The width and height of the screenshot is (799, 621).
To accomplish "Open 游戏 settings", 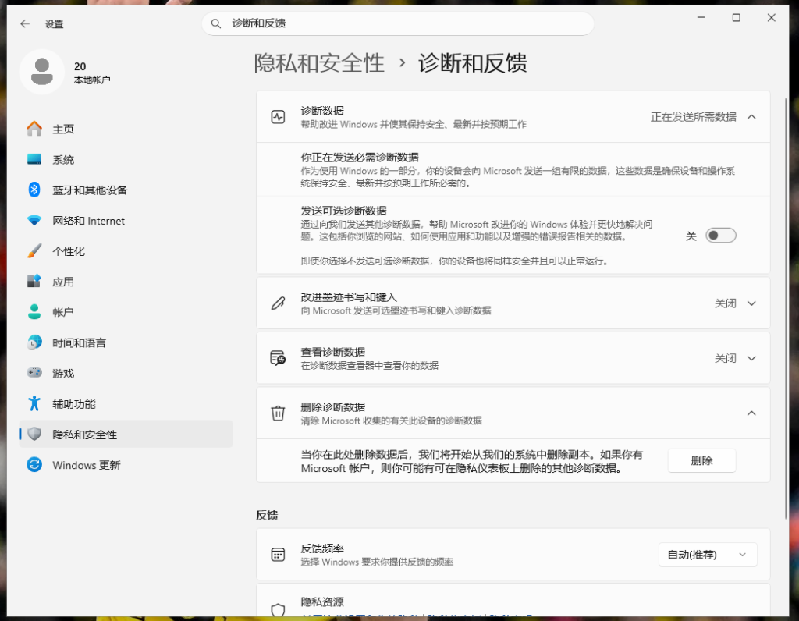I will [x=126, y=373].
